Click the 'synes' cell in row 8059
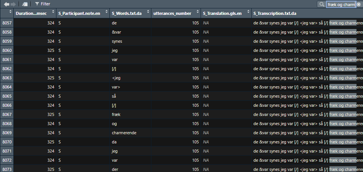The height and width of the screenshot is (172, 363). pos(117,41)
